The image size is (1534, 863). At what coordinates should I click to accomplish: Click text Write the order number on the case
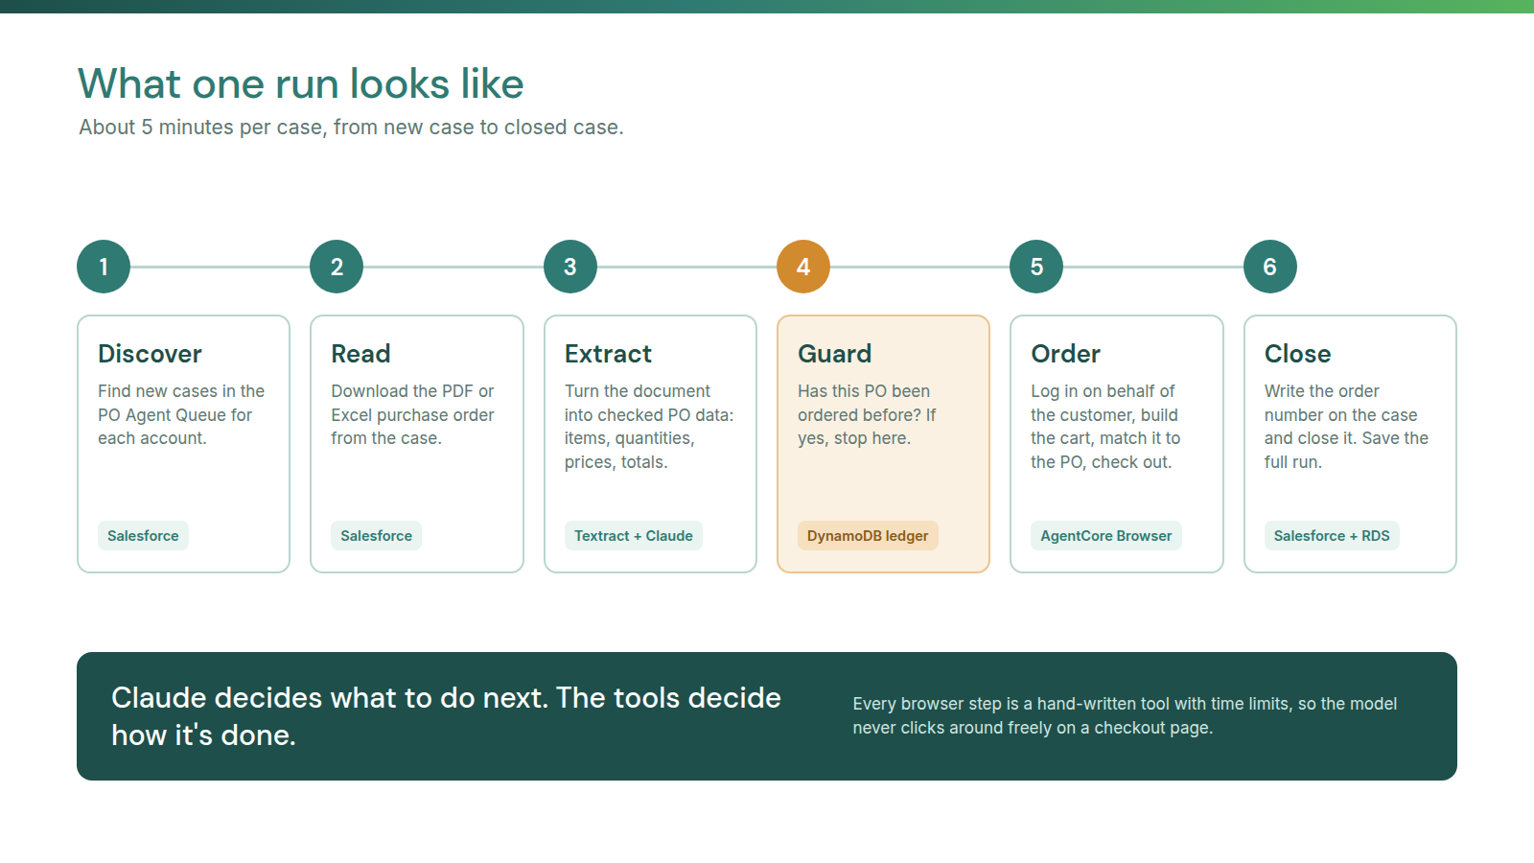(x=1346, y=427)
